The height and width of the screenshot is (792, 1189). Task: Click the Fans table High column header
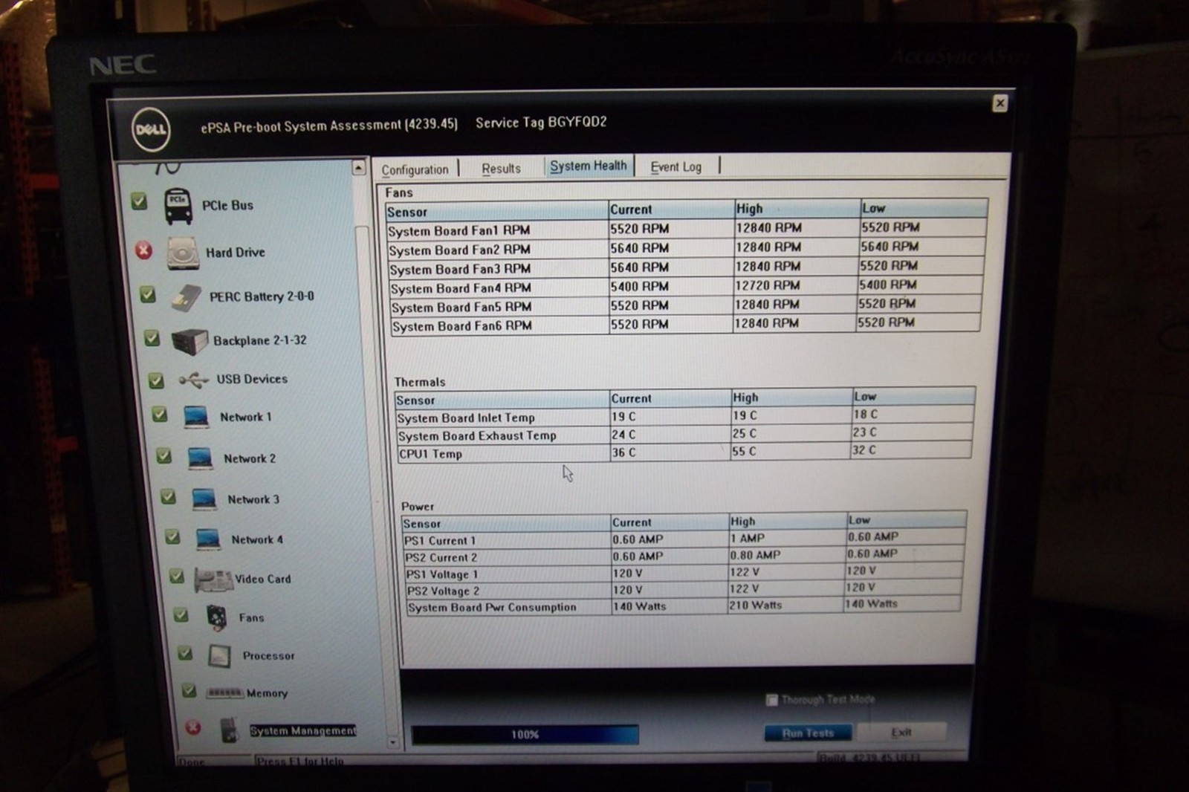(x=797, y=209)
